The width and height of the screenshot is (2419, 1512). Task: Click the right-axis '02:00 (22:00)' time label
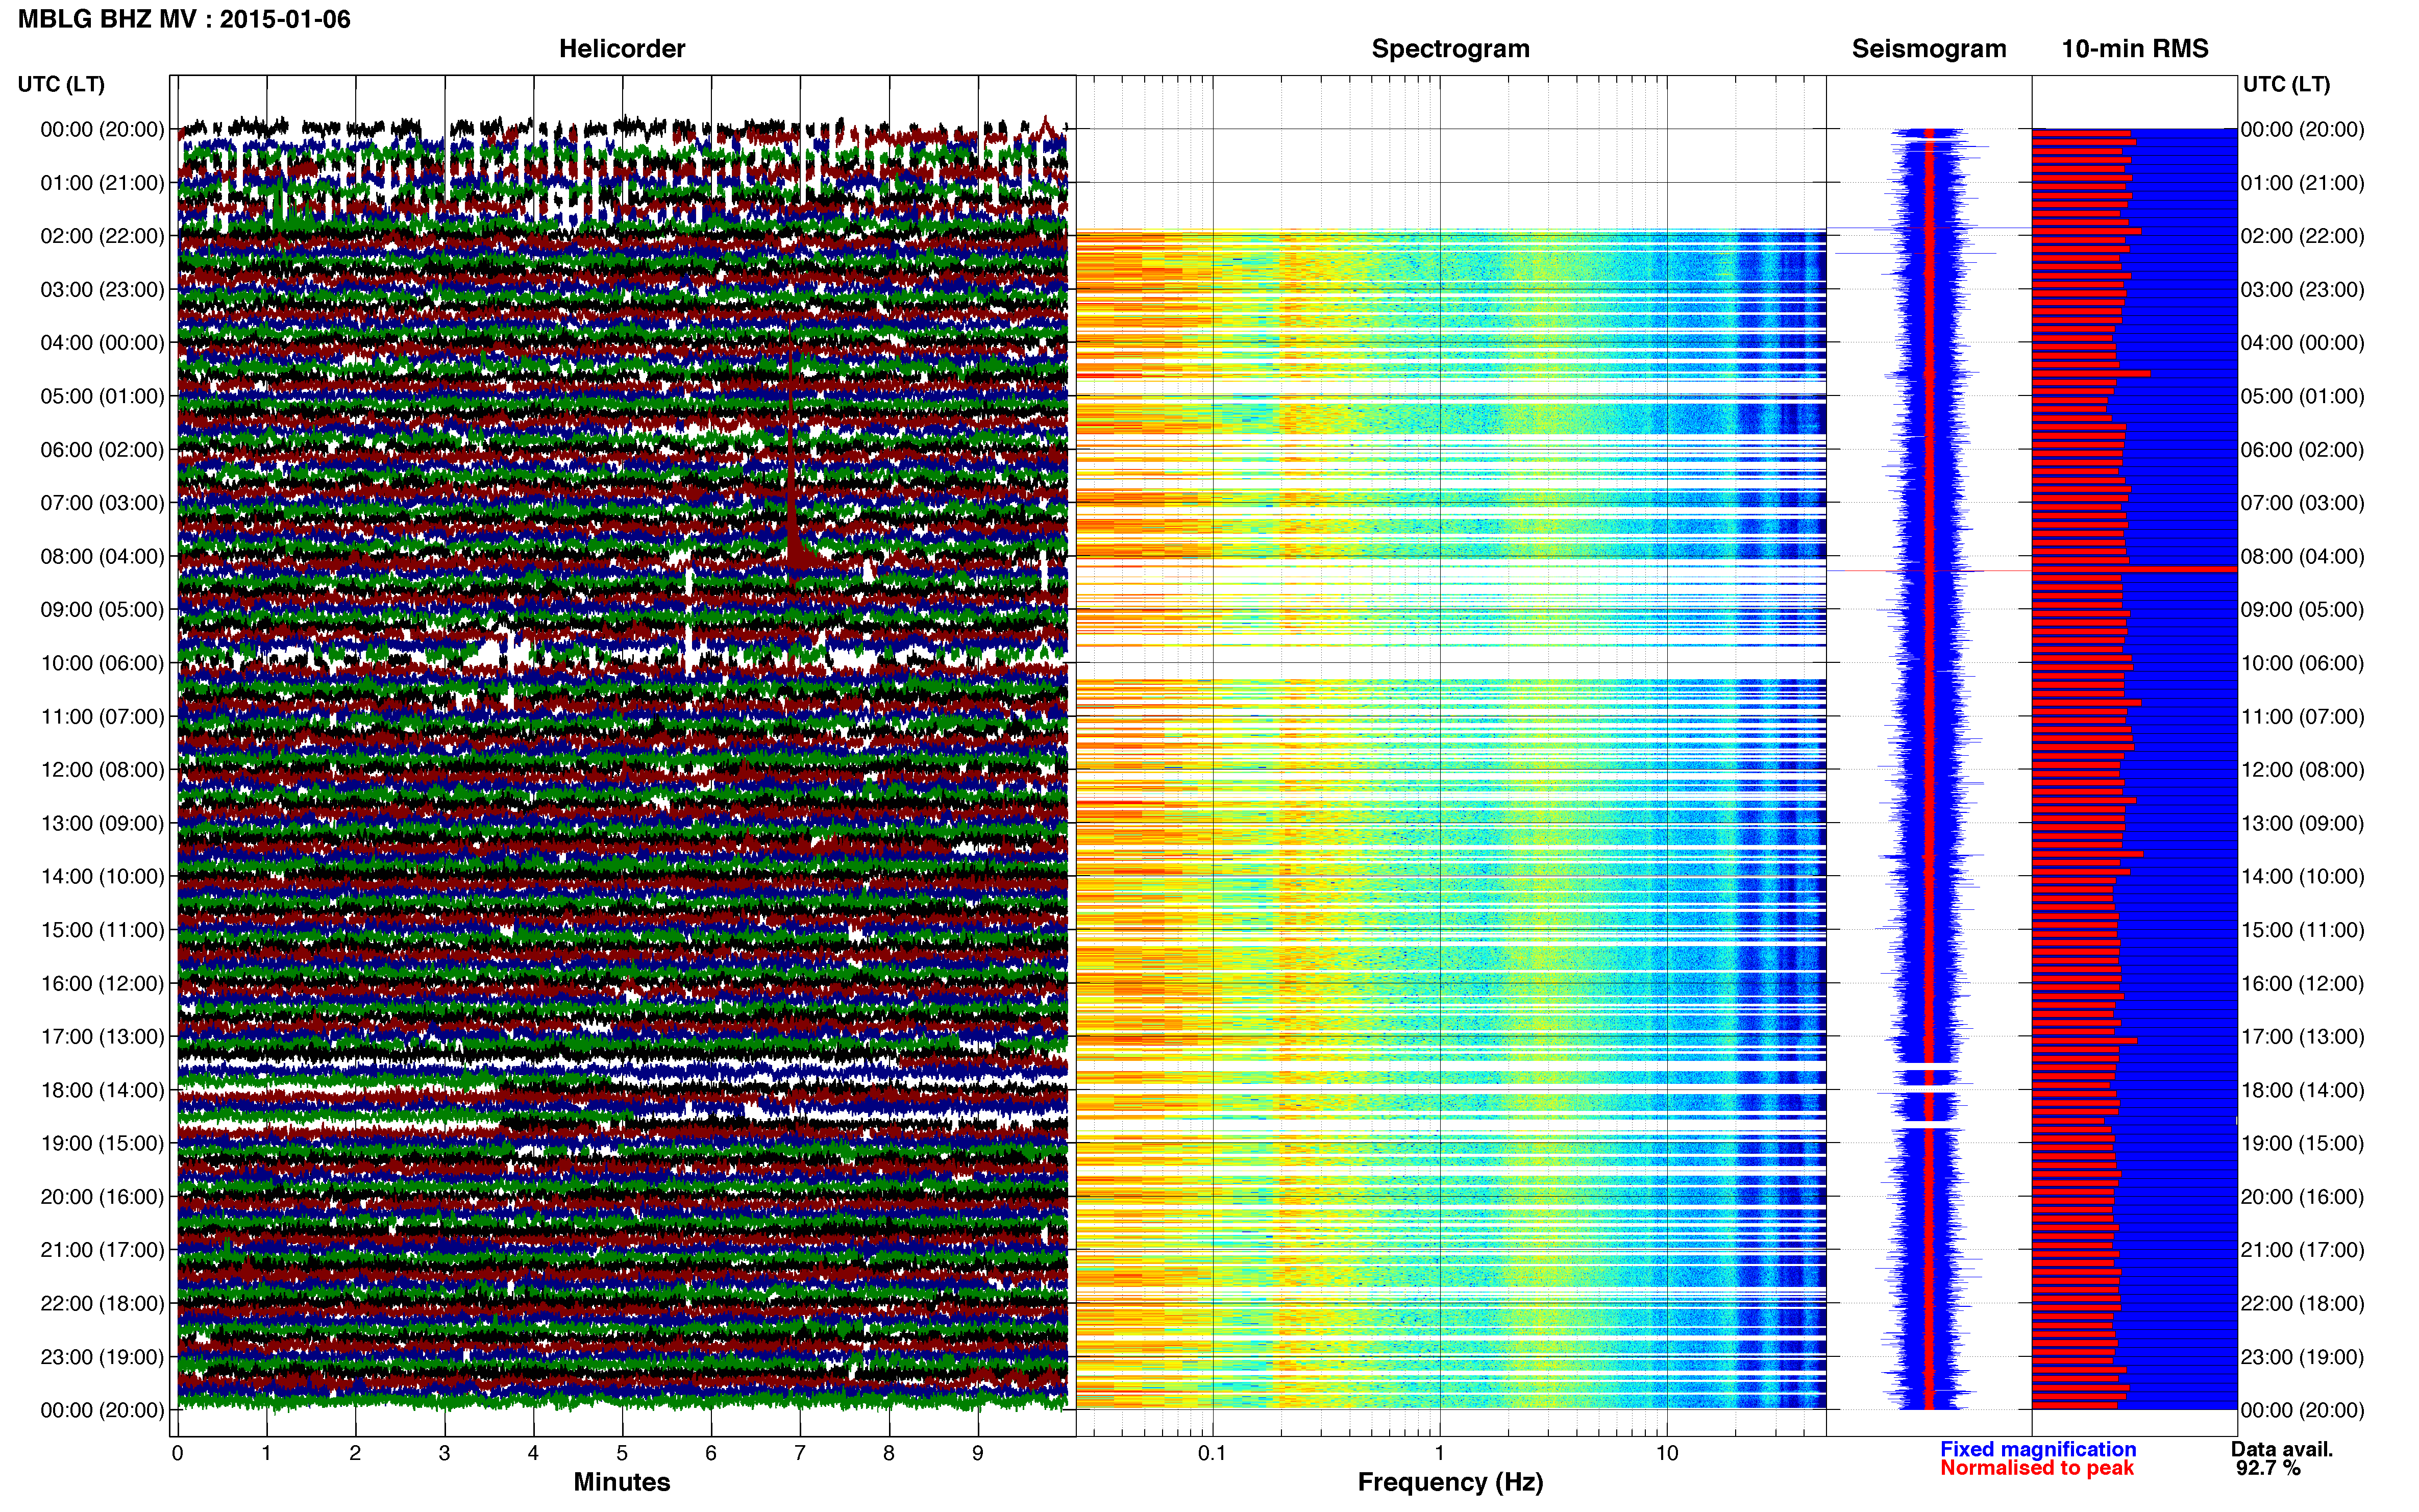tap(2303, 236)
